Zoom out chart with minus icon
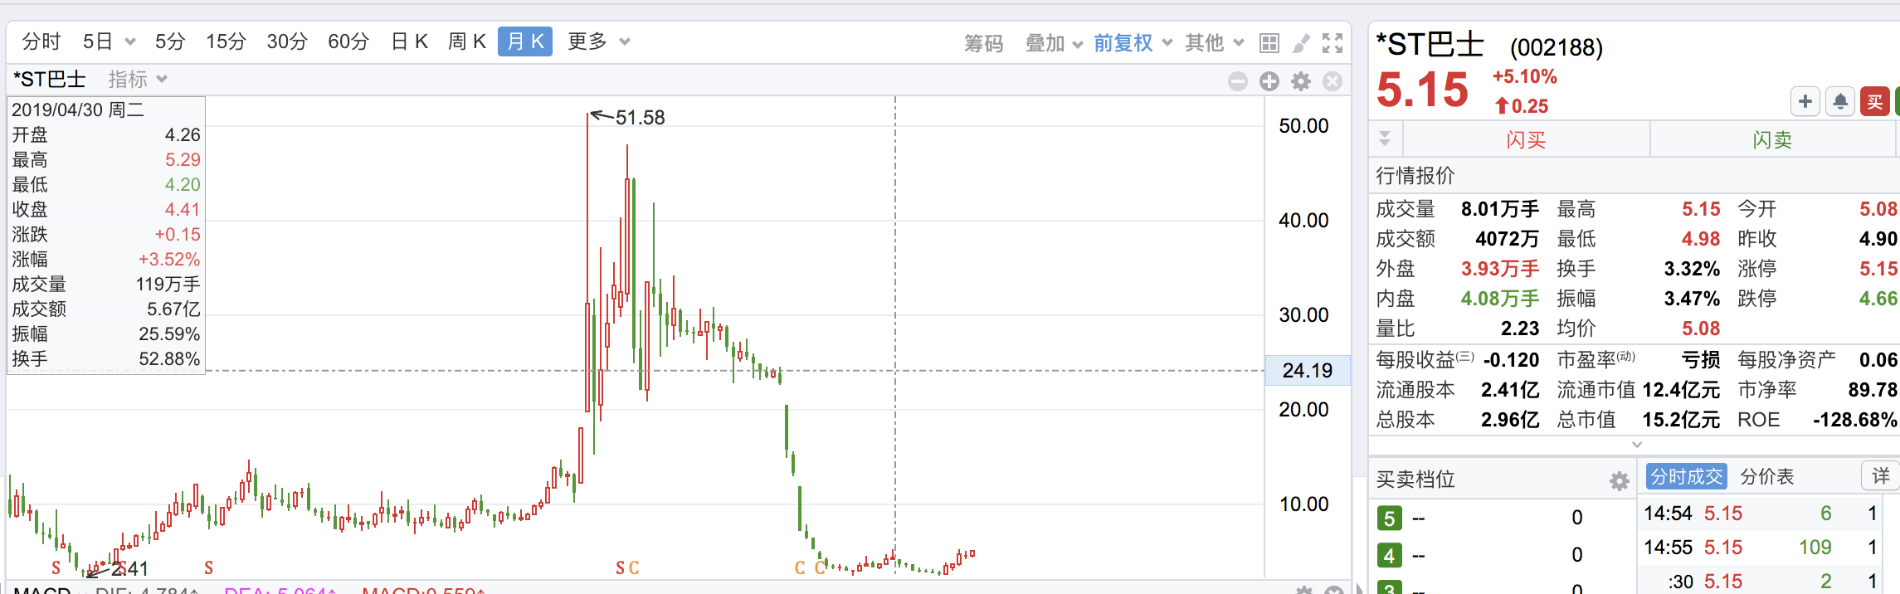1900x594 pixels. (x=1238, y=81)
